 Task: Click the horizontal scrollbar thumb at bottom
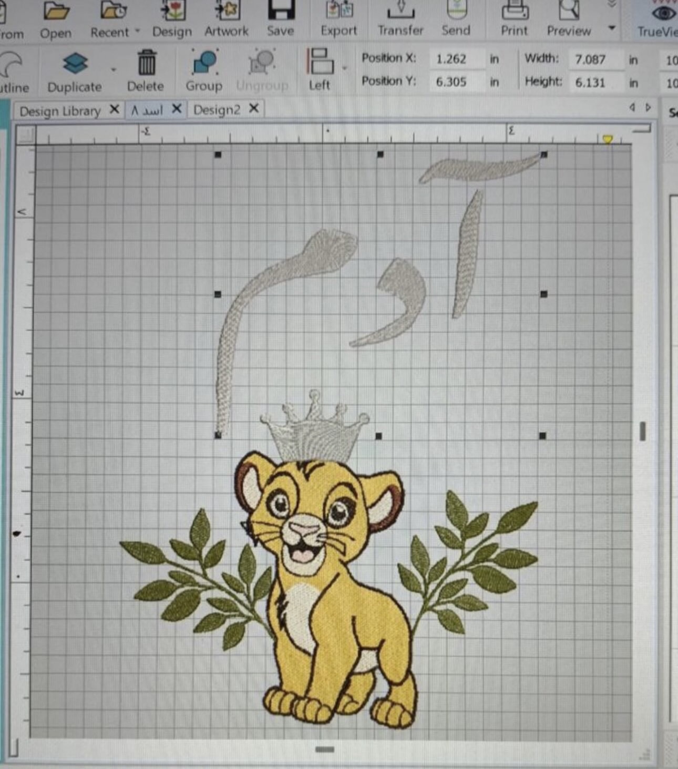click(325, 749)
